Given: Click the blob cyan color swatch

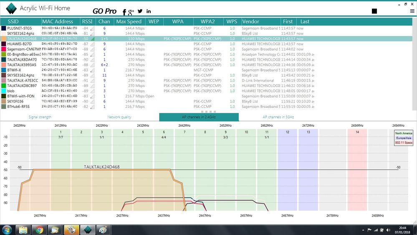Looking at the screenshot, I should coord(3,91).
